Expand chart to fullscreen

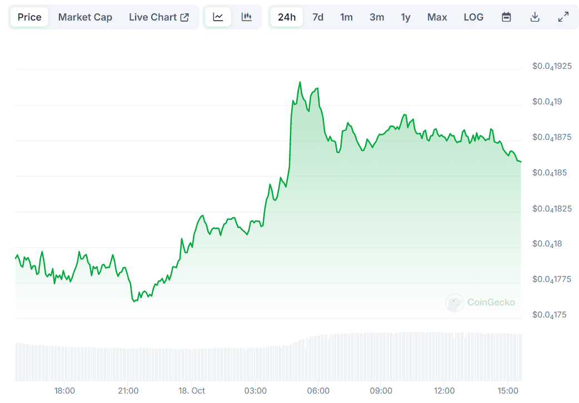point(563,17)
